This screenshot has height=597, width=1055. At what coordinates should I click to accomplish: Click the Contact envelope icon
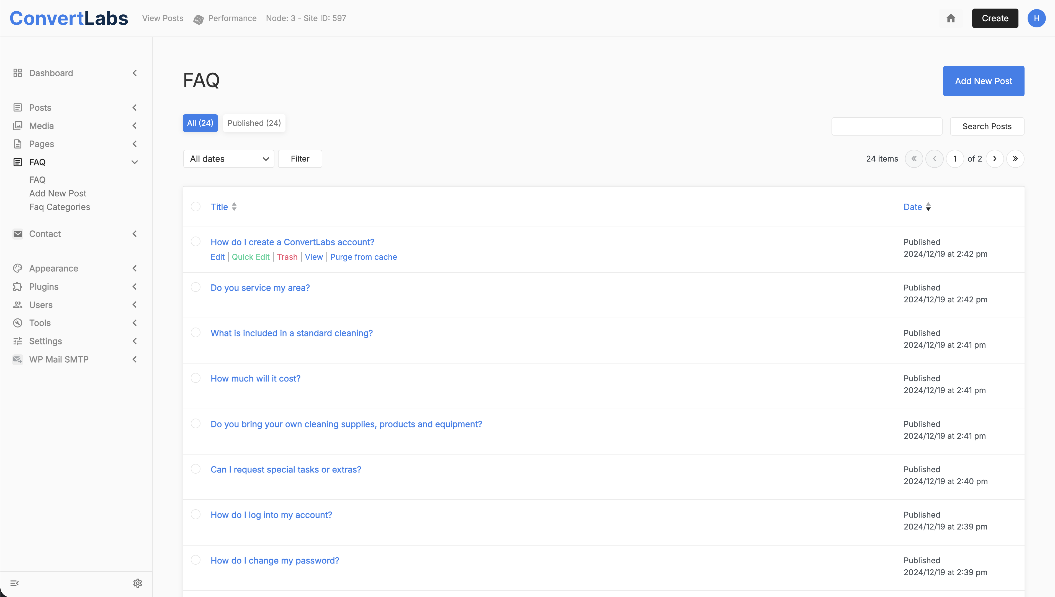point(17,234)
